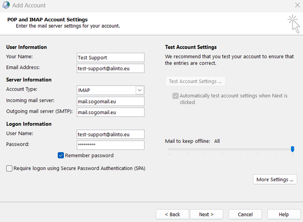303x222 pixels.
Task: Click the Your Name text field
Action: pyautogui.click(x=110, y=57)
